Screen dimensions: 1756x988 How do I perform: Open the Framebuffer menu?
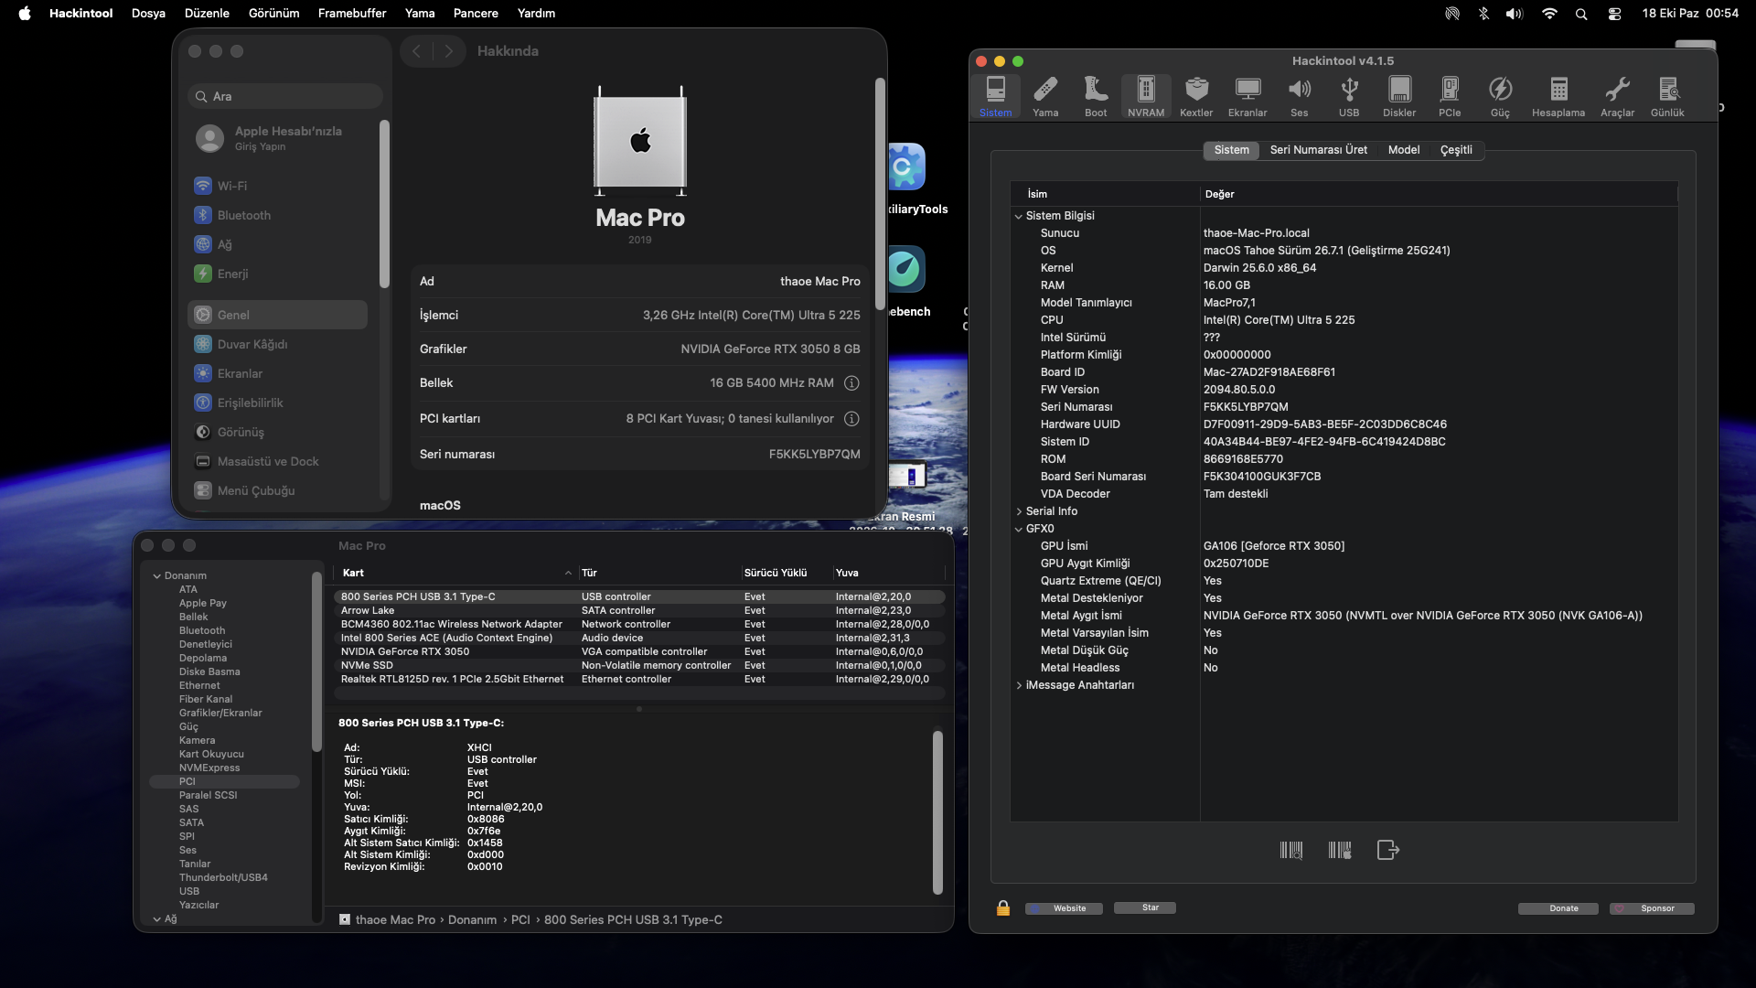tap(352, 14)
